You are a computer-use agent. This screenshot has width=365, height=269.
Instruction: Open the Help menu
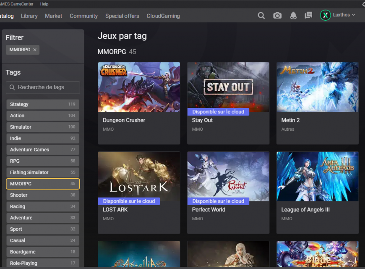pos(44,4)
